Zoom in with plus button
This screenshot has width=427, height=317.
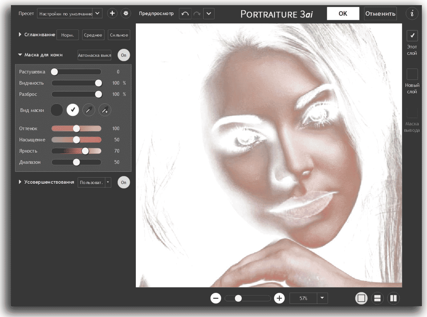coord(279,298)
